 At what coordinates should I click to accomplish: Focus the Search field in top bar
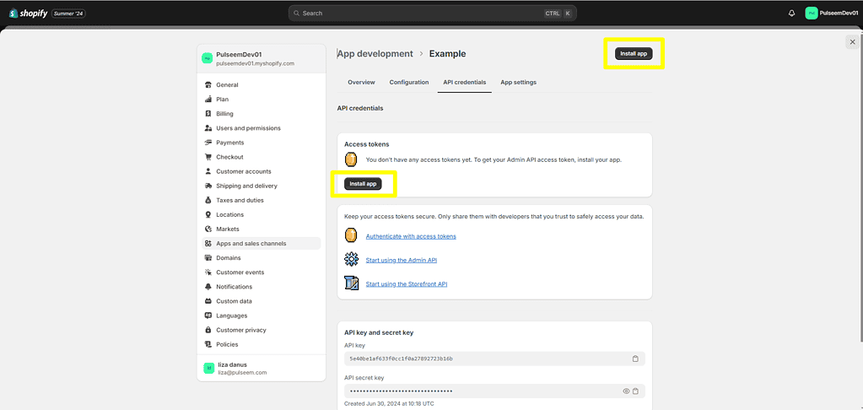433,13
